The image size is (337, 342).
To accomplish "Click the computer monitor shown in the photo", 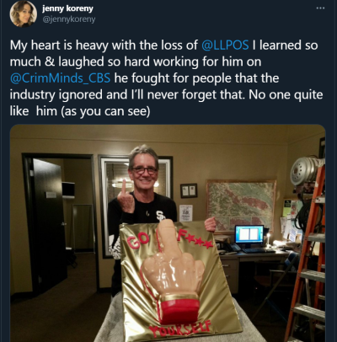I will tap(249, 235).
